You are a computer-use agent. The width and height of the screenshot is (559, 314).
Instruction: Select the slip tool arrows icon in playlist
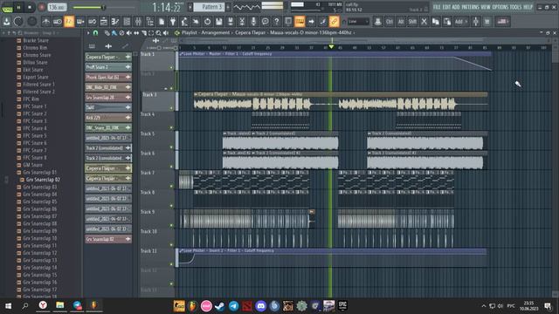136,33
